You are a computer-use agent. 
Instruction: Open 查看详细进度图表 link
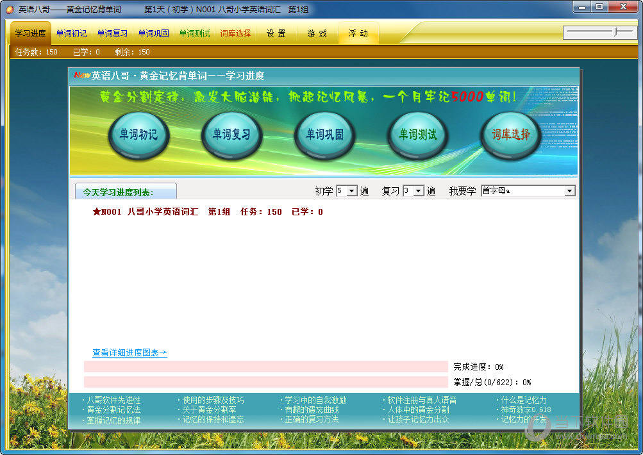(129, 352)
